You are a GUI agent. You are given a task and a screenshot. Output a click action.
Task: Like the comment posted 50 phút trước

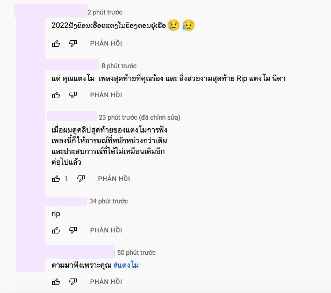56,282
